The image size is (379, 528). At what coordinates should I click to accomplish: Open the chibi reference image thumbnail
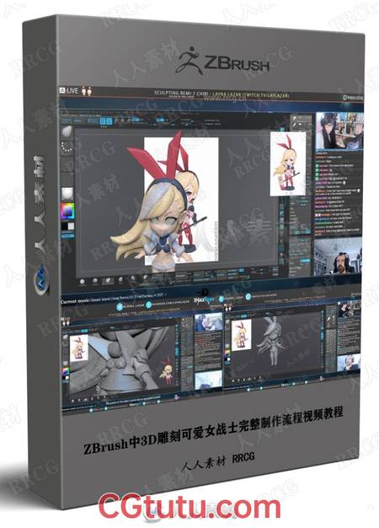(287, 164)
